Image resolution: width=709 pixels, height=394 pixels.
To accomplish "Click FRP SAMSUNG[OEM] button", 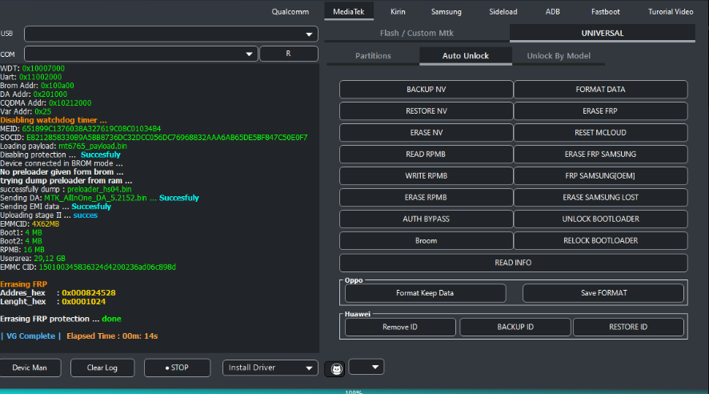I will coord(600,176).
